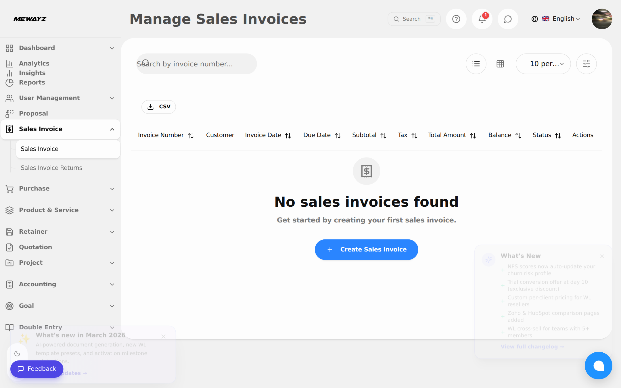Open the chat messages icon
This screenshot has height=388, width=621.
508,19
